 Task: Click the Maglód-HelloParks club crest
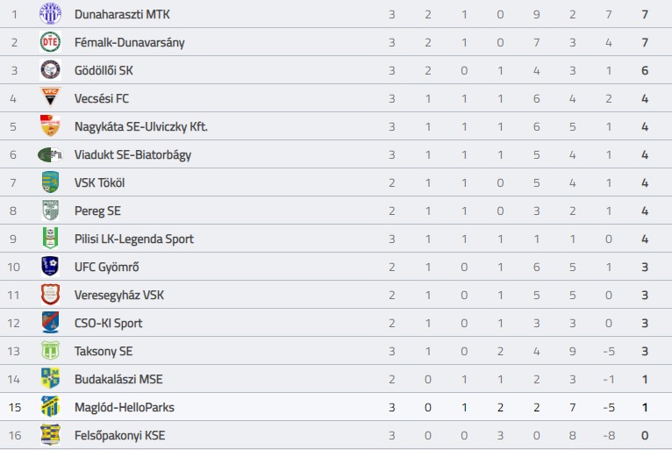(x=50, y=407)
